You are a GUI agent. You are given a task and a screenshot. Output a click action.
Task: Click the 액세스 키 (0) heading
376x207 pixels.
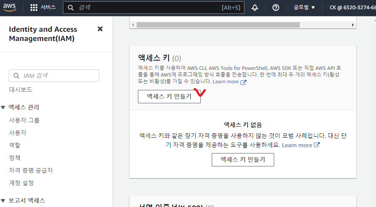(159, 58)
